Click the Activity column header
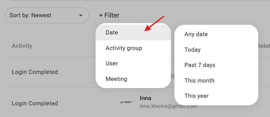The width and height of the screenshot is (270, 117). (x=22, y=46)
